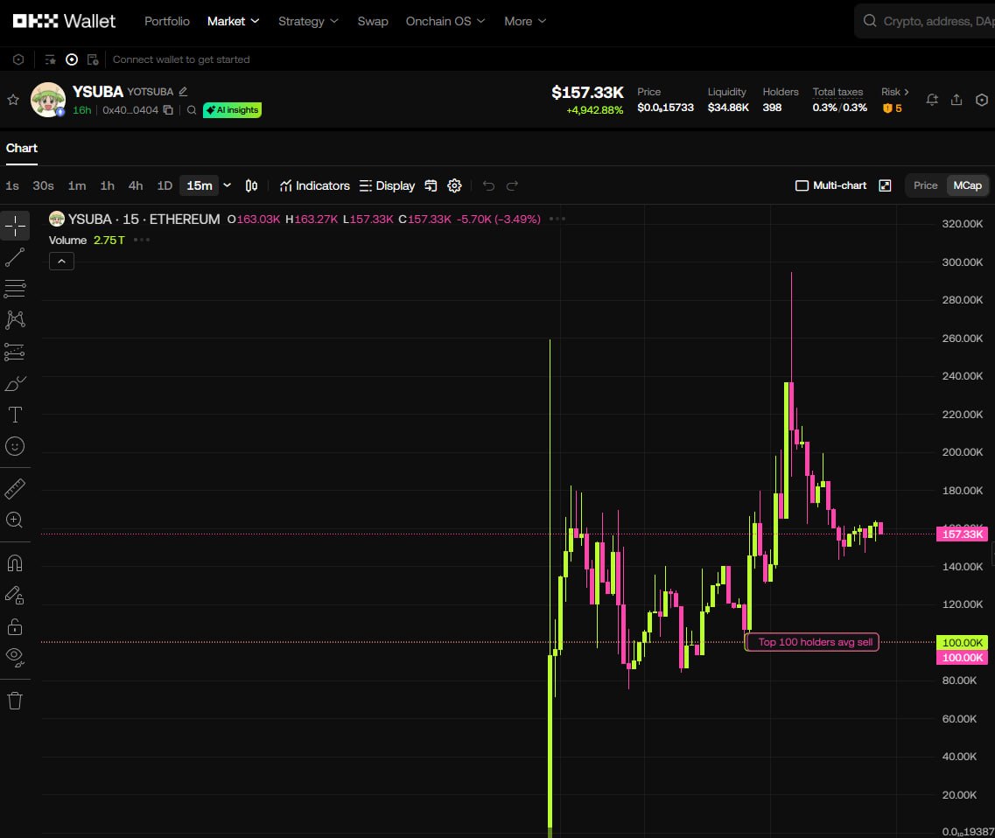The width and height of the screenshot is (995, 838).
Task: Select the Text annotation tool
Action: coord(15,415)
